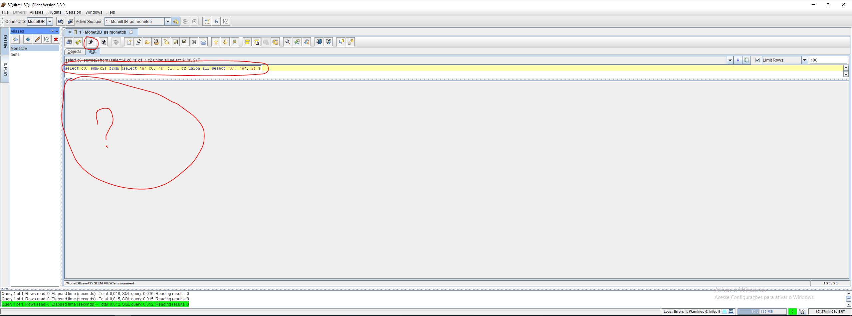Screen dimensions: 852x316
Task: Click blue arrow button beside SQL history
Action: tap(738, 60)
